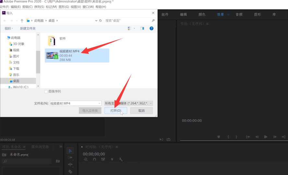Click 桌面 in the address breadcrumb
The image size is (288, 175).
pyautogui.click(x=52, y=20)
